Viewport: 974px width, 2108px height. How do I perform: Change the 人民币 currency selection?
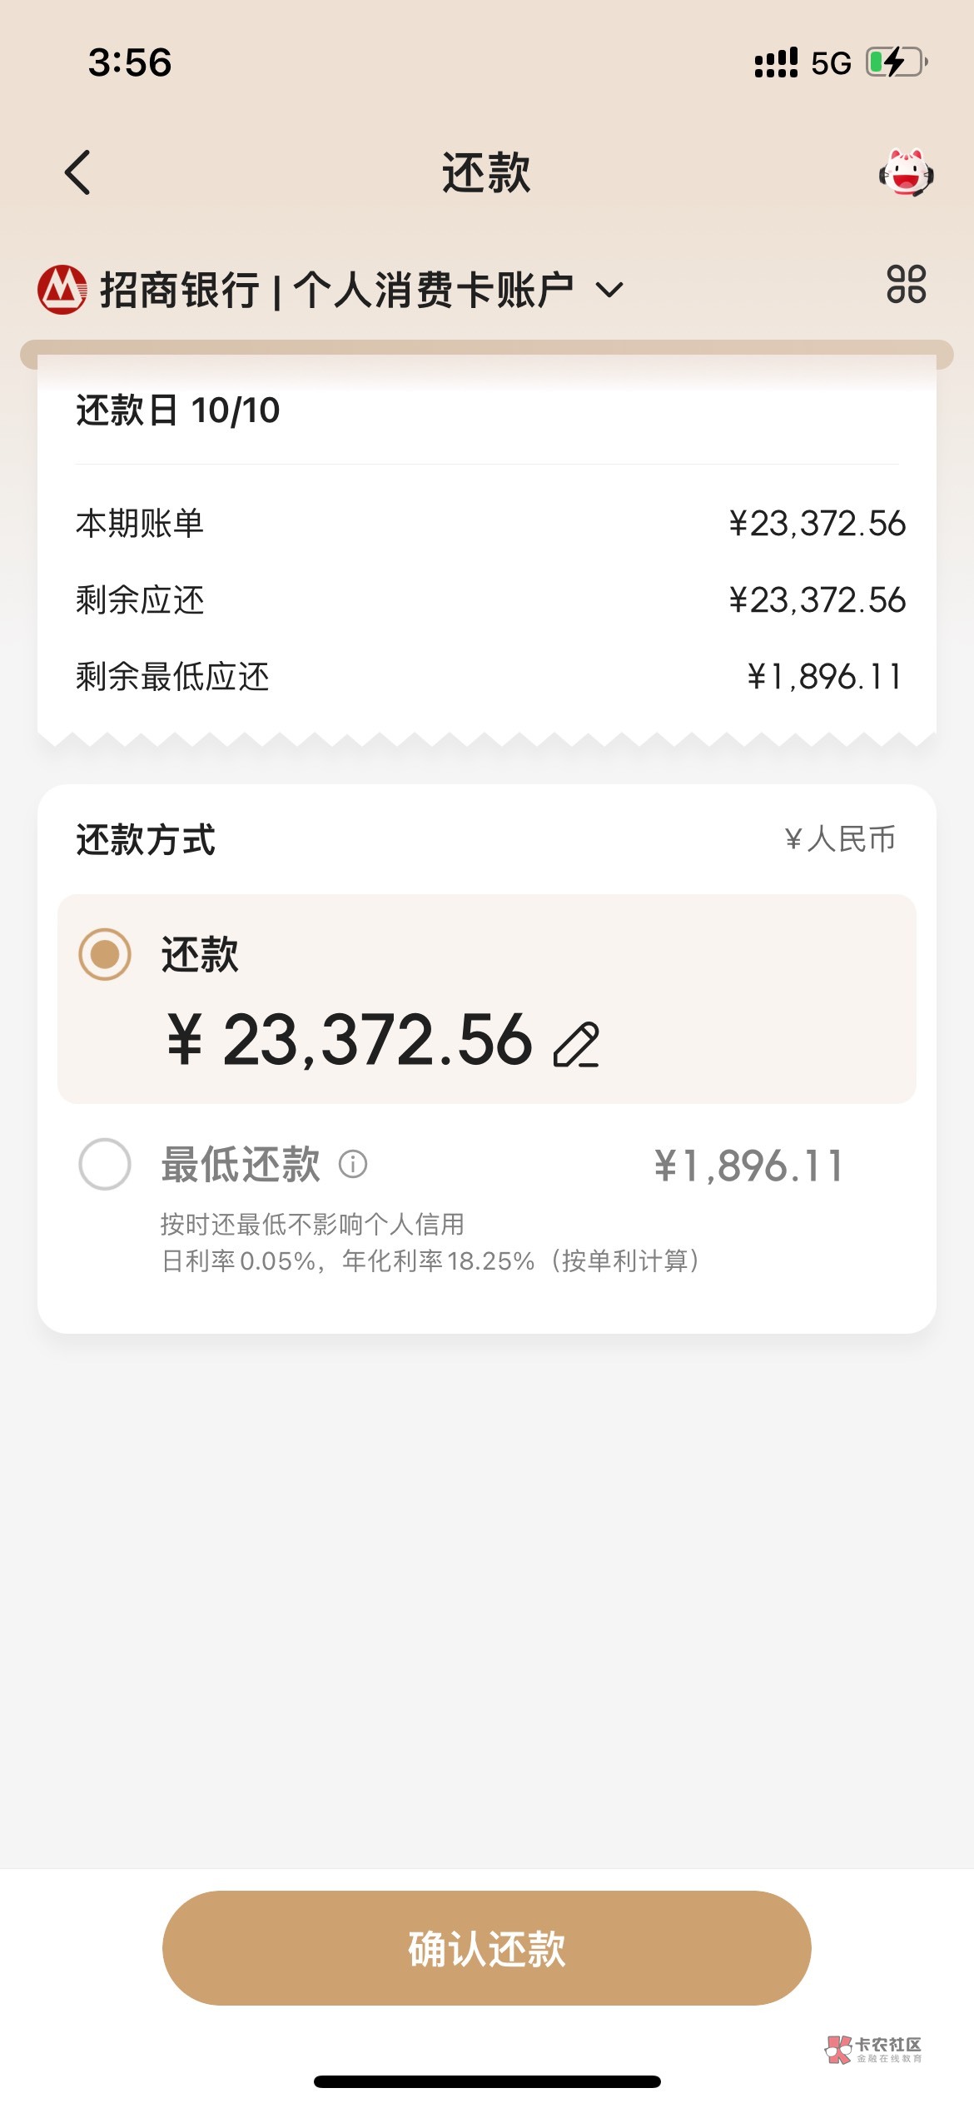click(839, 839)
